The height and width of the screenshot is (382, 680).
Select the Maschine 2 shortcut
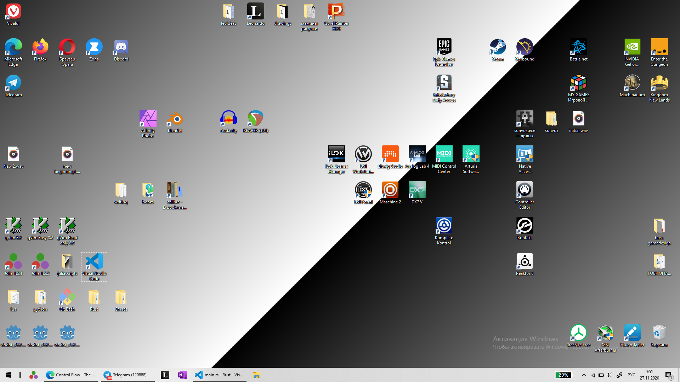390,193
